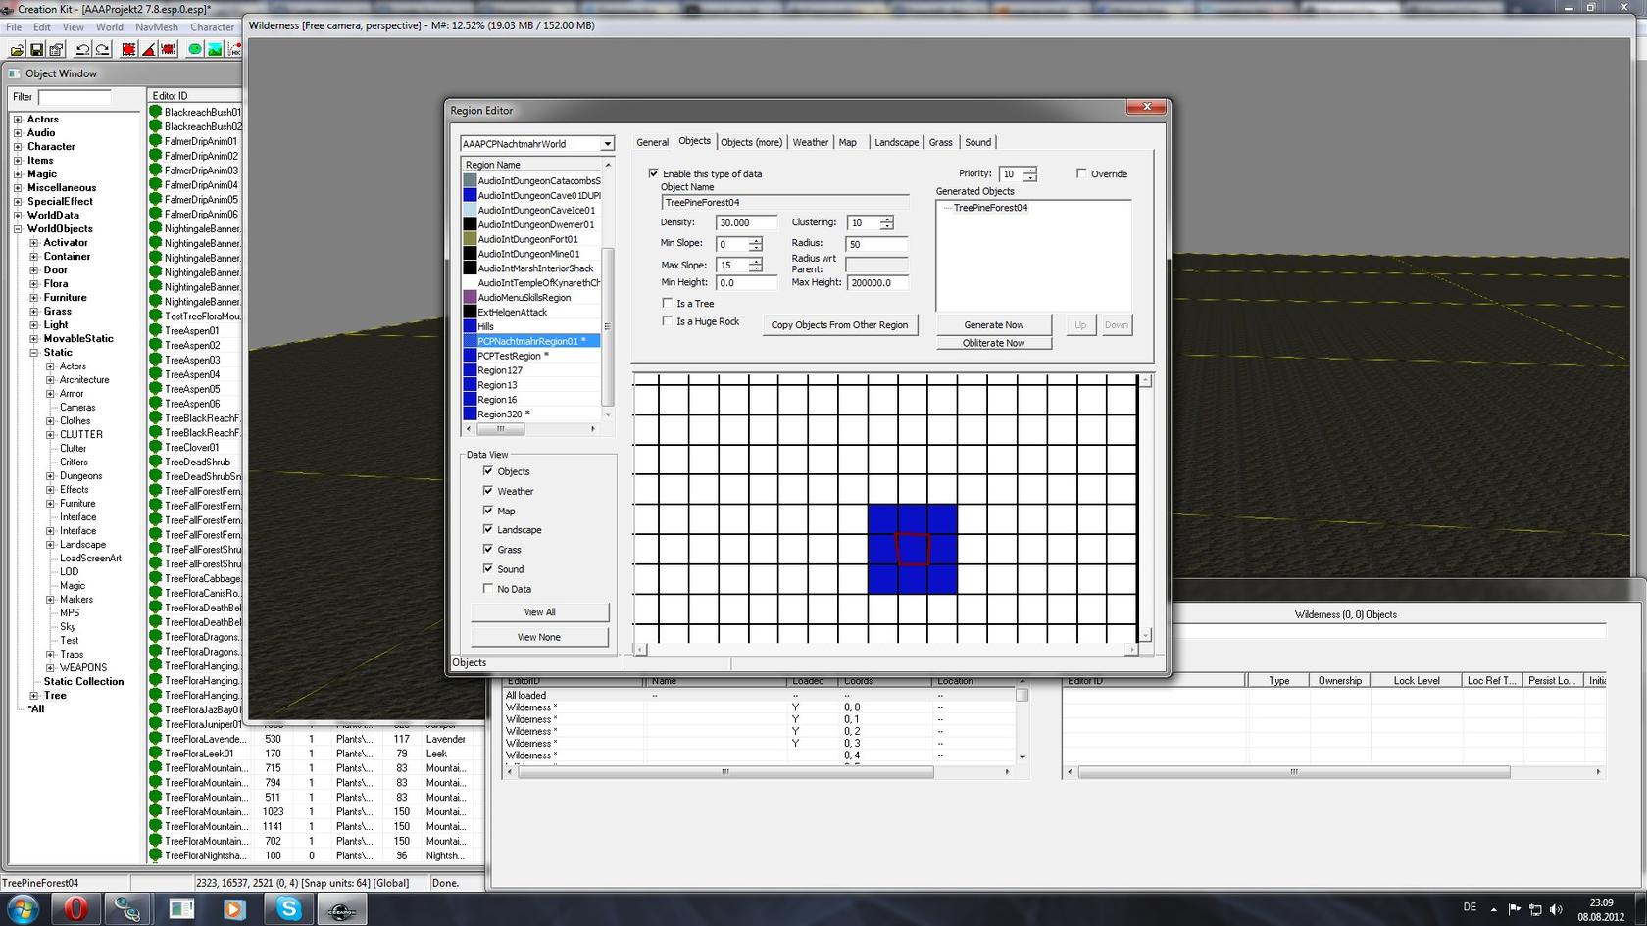
Task: Click the blue Hills region color swatch
Action: pos(470,326)
